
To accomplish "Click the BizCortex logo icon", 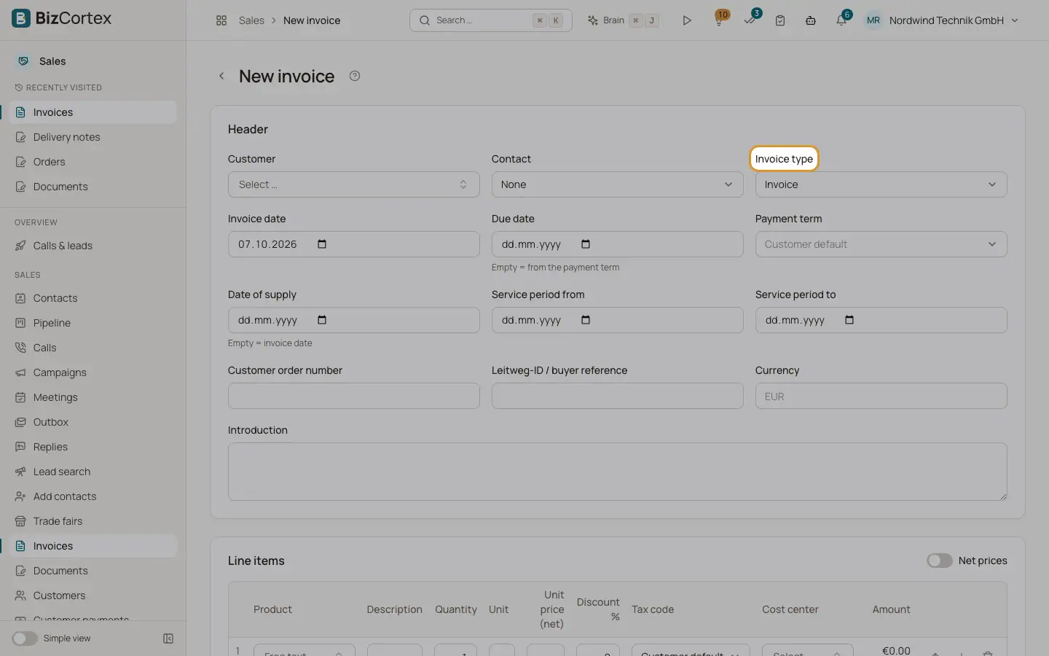I will (x=21, y=18).
